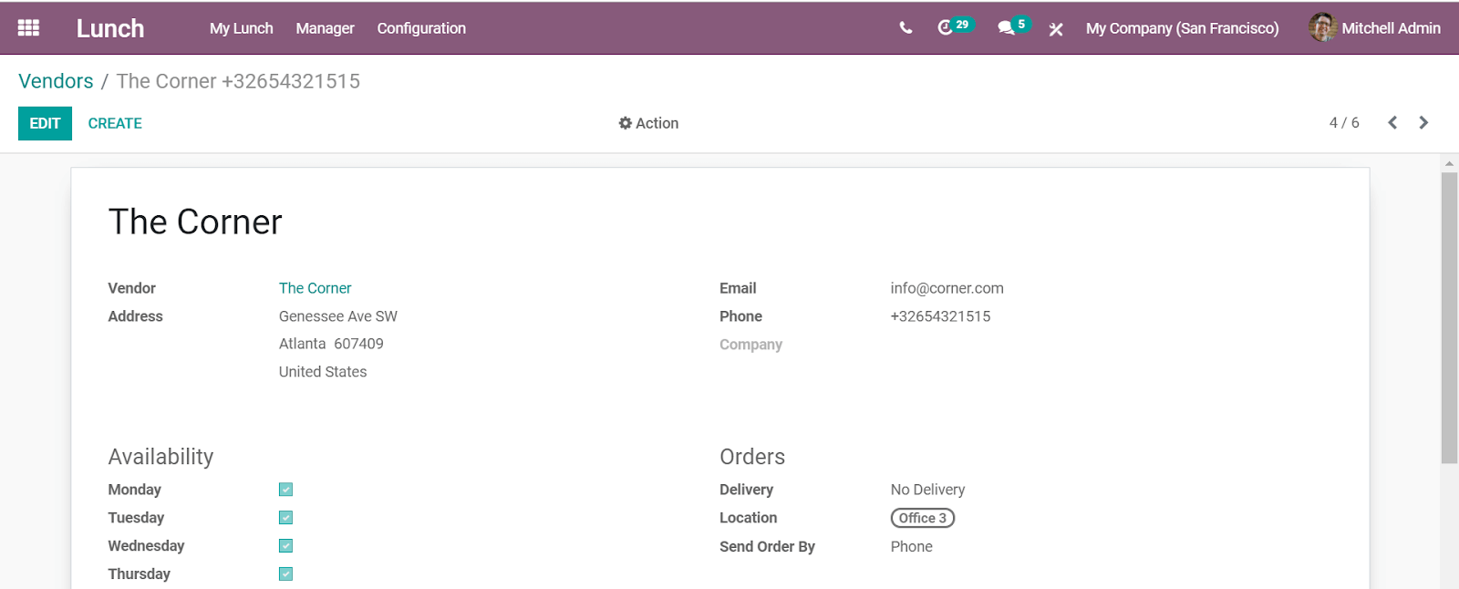Click the Availability section heading

(x=160, y=457)
